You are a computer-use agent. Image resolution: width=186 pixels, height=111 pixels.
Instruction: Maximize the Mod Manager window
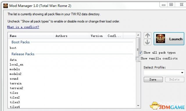click(x=171, y=5)
